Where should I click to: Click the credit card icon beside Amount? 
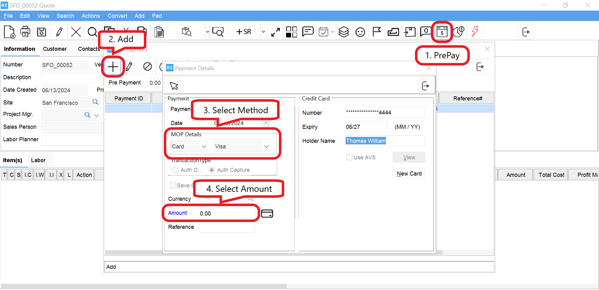tap(267, 214)
